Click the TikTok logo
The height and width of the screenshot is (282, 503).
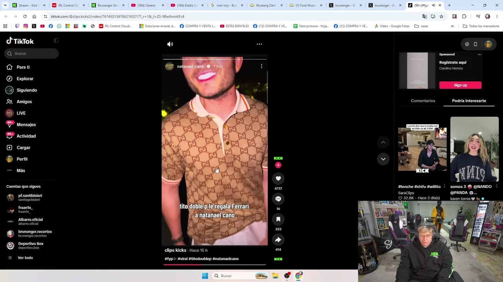point(20,41)
